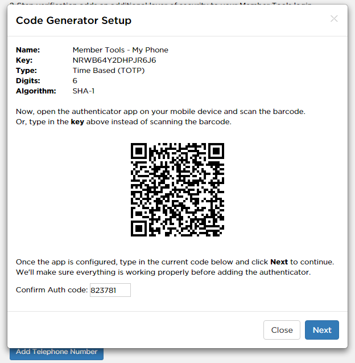
Task: Click the SHA-1 algorithm value
Action: 84,91
